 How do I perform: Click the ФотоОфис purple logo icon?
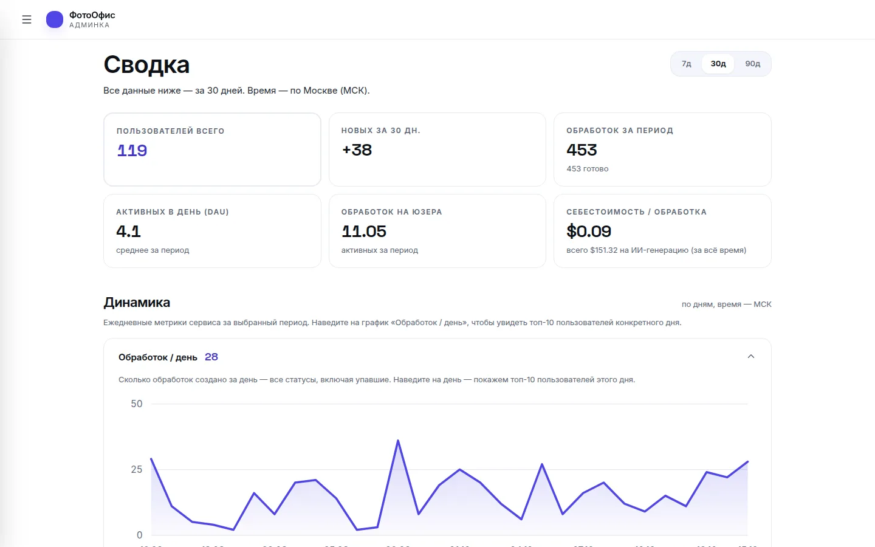pos(55,19)
